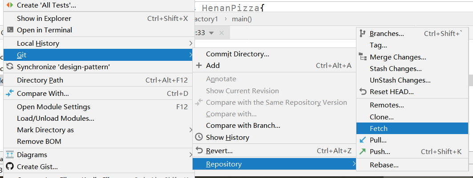Open the dropdown arrow next to :33 tab
The image size is (473, 178).
[211, 33]
